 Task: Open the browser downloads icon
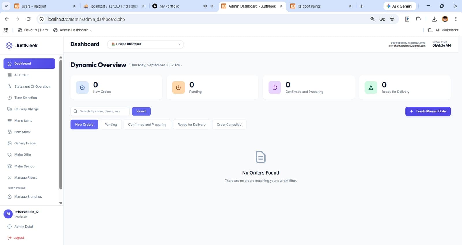434,19
